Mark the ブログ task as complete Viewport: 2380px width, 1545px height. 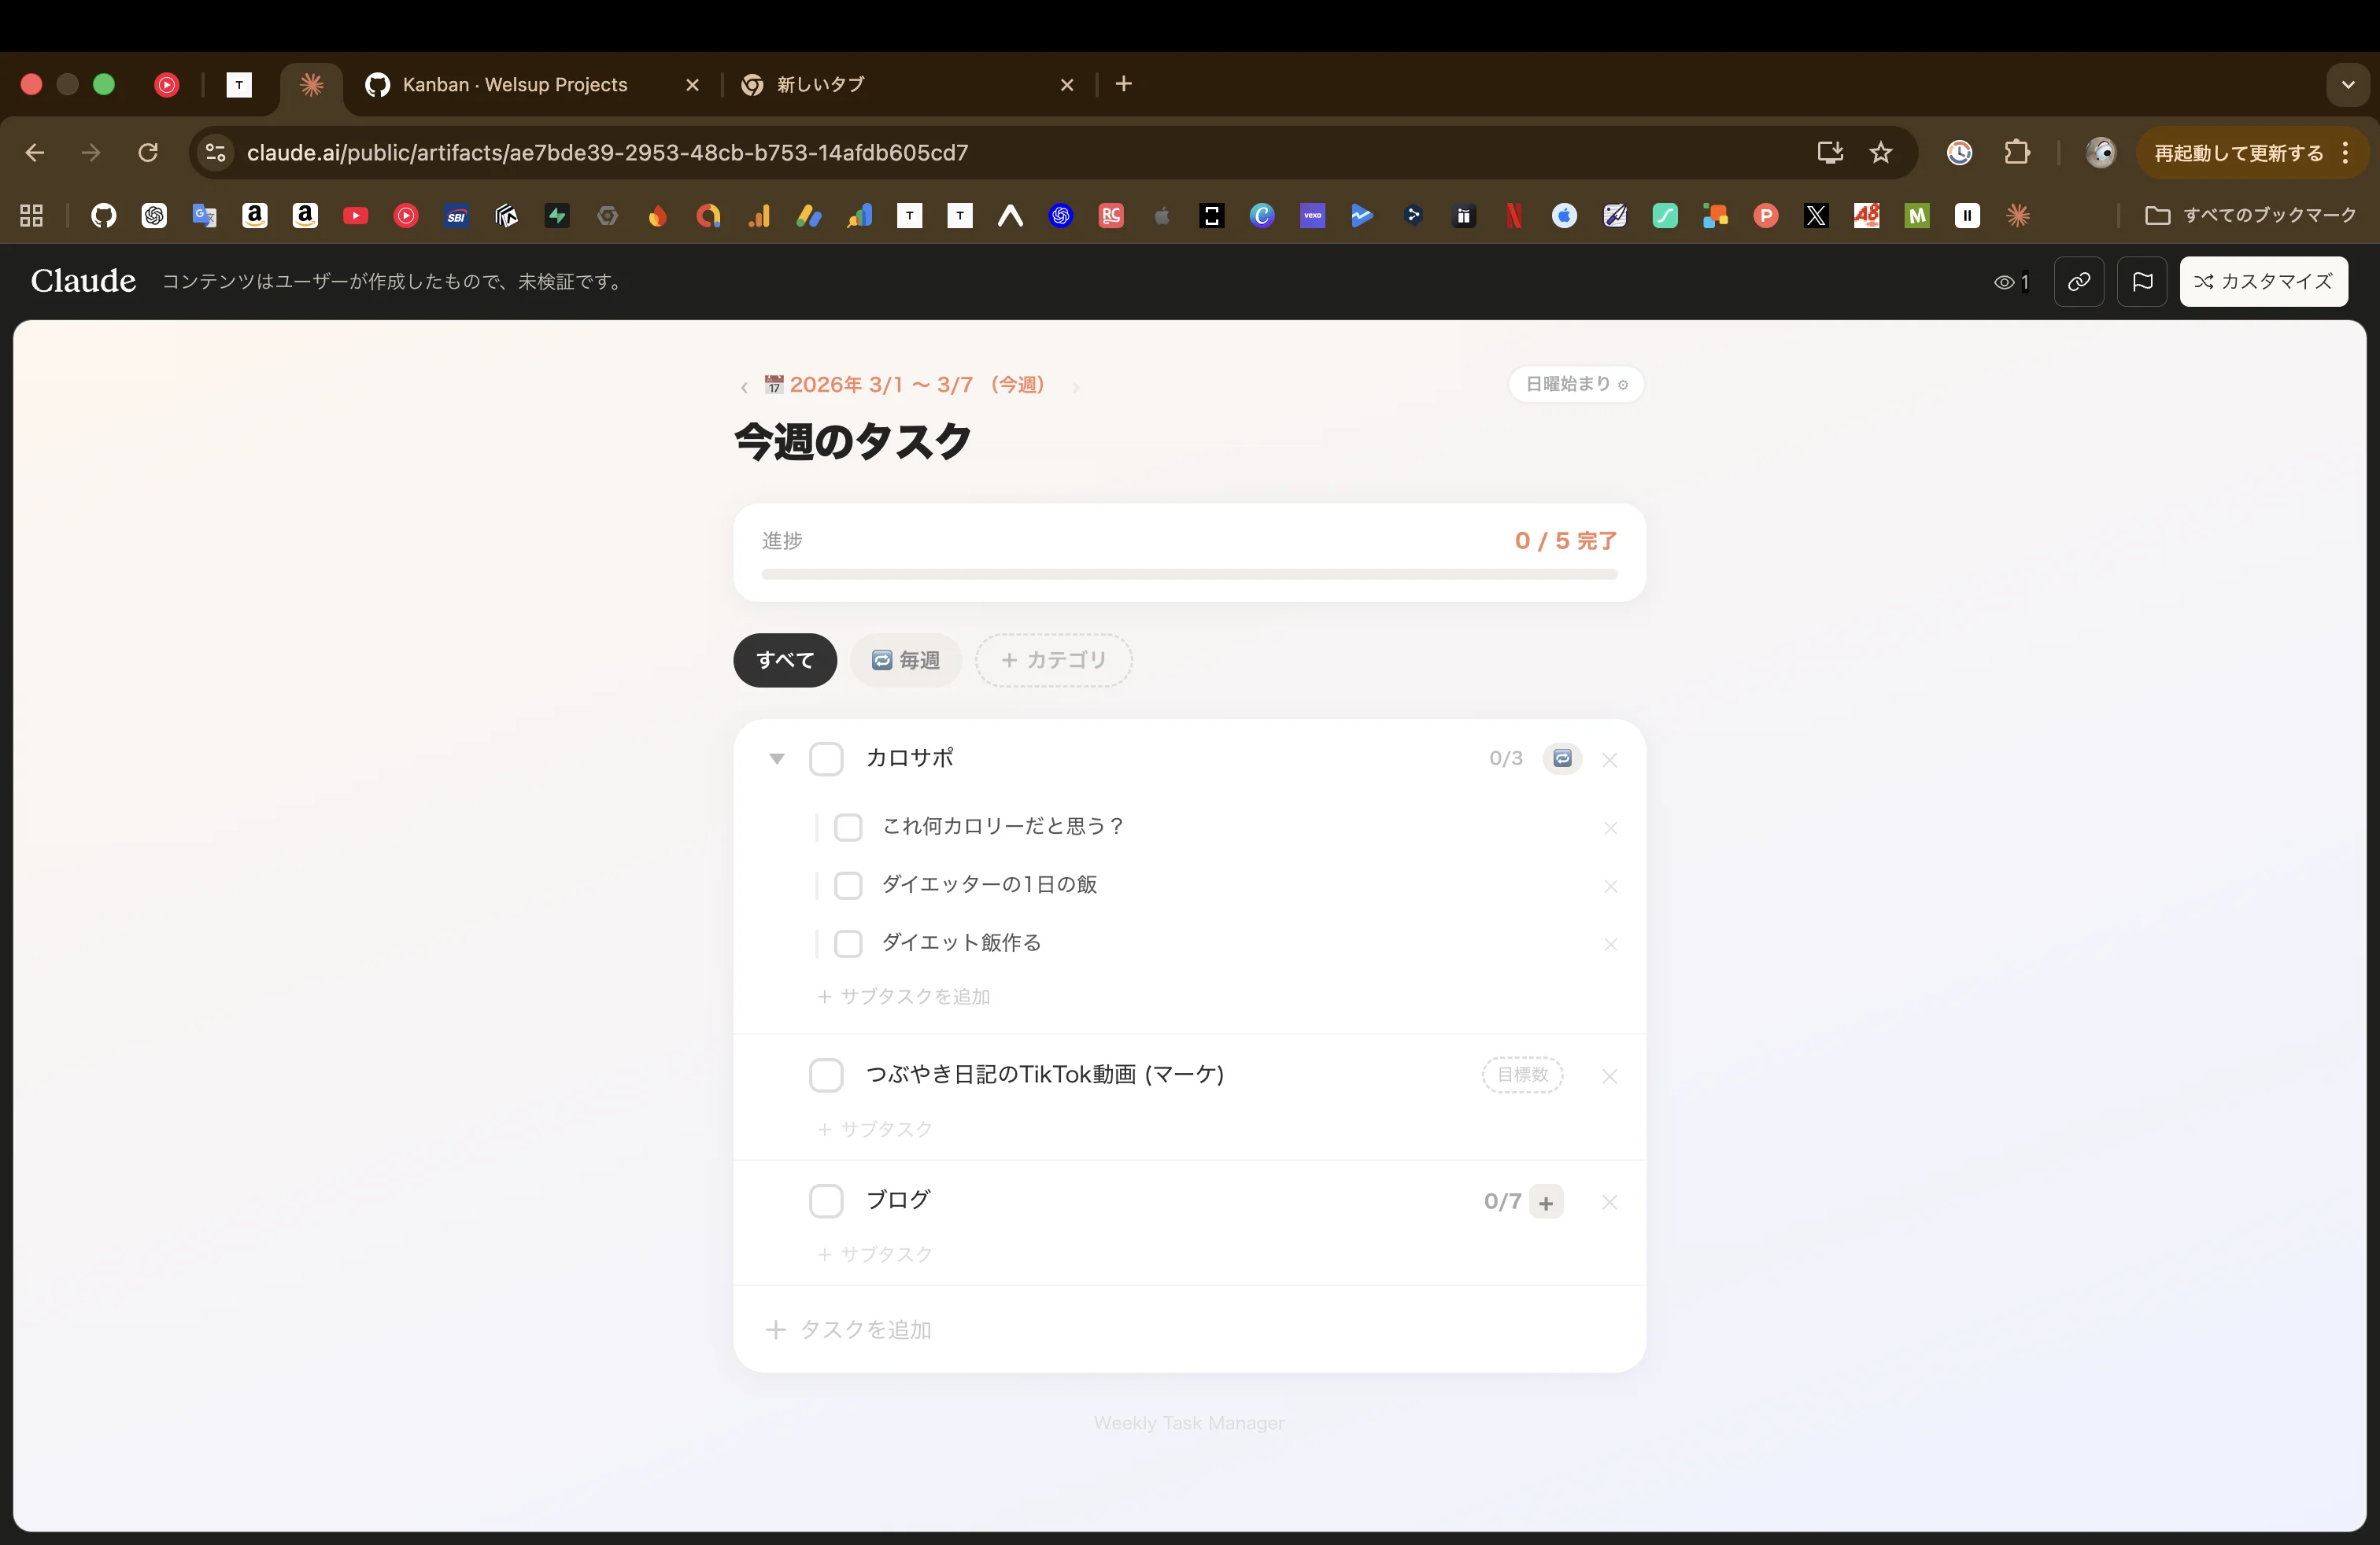pos(827,1200)
